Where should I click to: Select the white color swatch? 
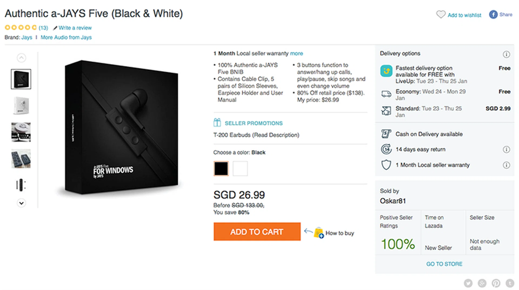[x=240, y=169]
